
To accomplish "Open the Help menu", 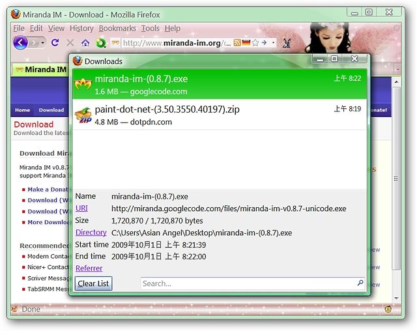I will (172, 28).
